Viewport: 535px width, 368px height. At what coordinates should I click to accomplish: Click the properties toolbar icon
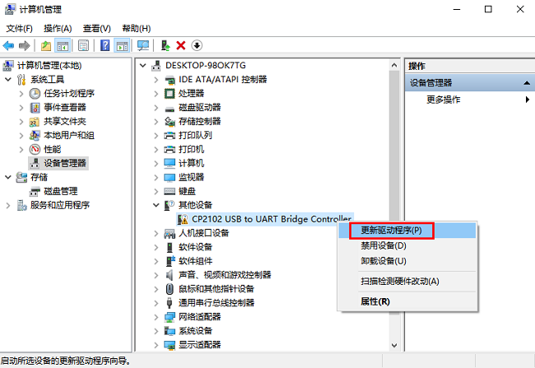click(x=83, y=44)
